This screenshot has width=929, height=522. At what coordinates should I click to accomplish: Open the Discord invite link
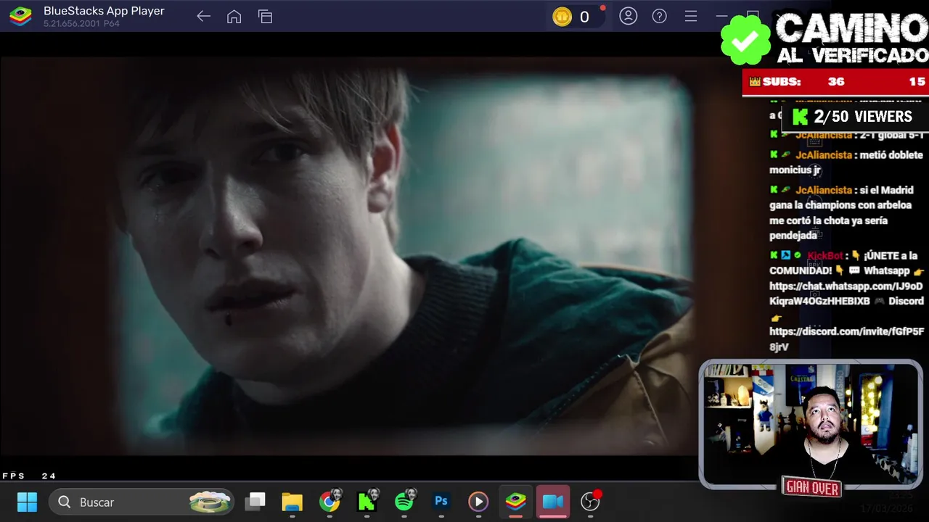pos(846,339)
